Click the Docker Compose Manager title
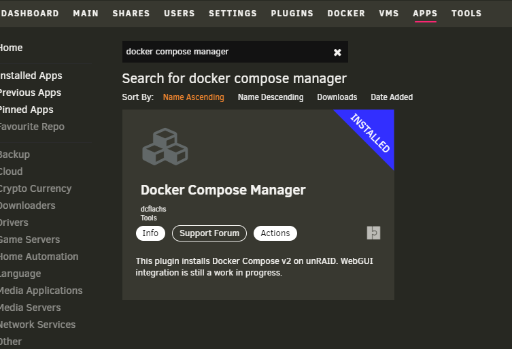Viewport: 512px width, 349px height. [223, 190]
